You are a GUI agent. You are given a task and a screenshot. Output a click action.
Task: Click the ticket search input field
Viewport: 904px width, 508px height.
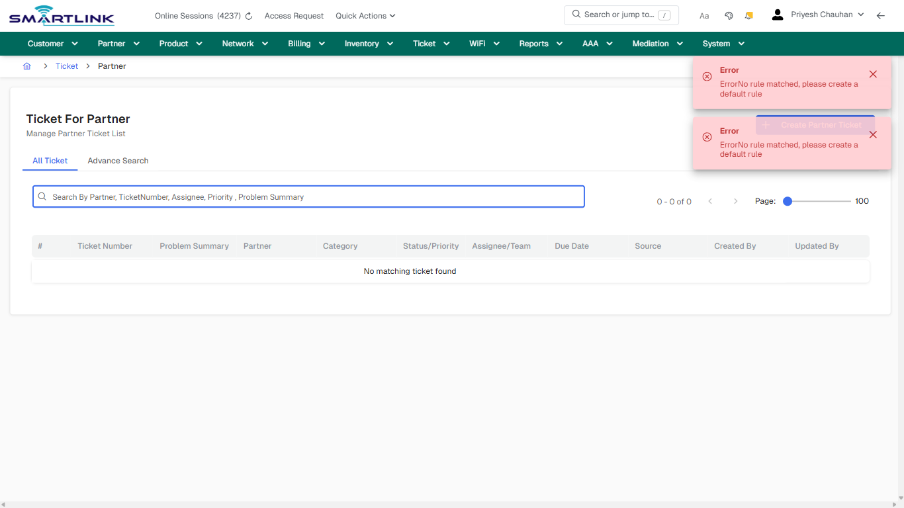(308, 196)
